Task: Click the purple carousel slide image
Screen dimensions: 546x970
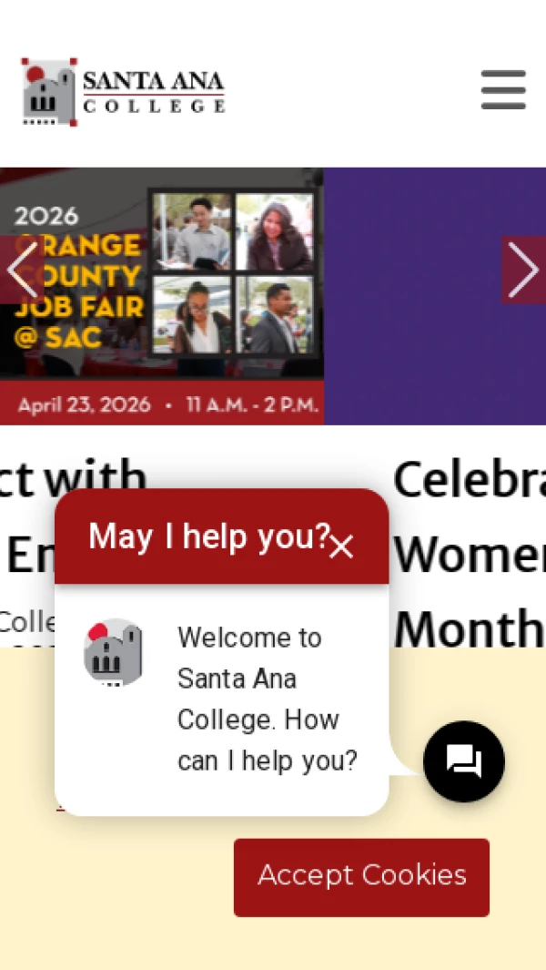Action: [435, 296]
